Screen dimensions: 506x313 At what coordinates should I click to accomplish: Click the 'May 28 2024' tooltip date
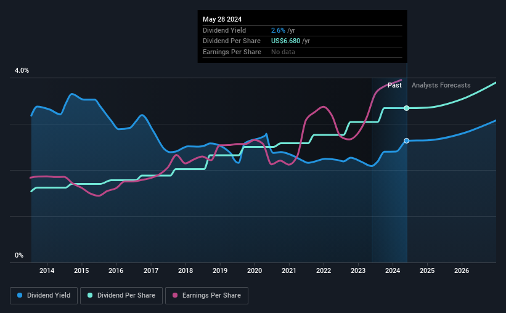tap(222, 19)
